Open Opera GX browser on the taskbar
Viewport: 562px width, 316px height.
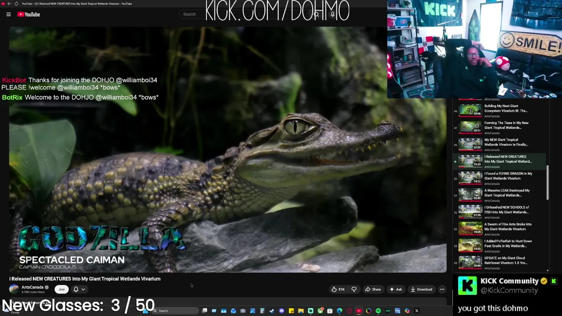(349, 311)
